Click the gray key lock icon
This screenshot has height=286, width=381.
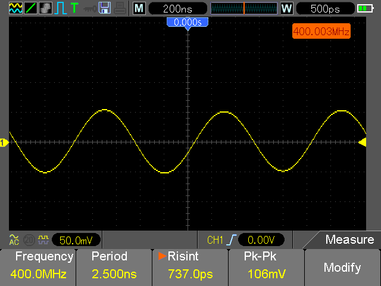(90, 10)
